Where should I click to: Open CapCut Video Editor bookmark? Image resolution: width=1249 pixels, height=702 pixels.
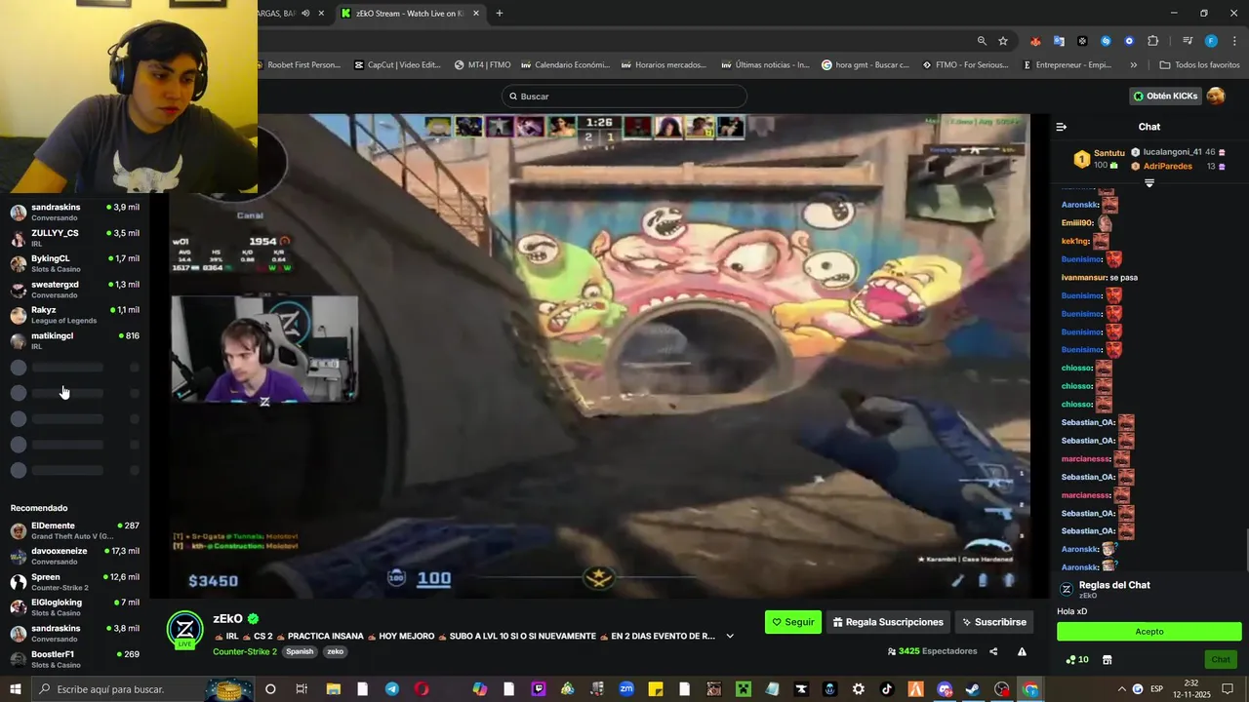point(398,65)
